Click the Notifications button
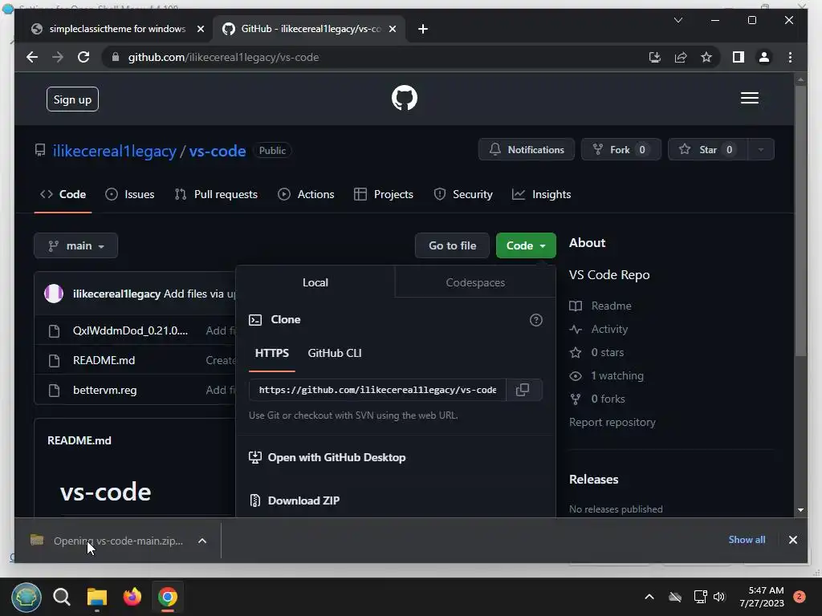This screenshot has height=616, width=822. click(527, 149)
